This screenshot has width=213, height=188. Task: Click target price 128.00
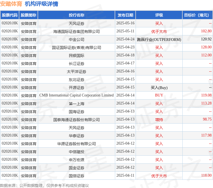[x=206, y=47]
